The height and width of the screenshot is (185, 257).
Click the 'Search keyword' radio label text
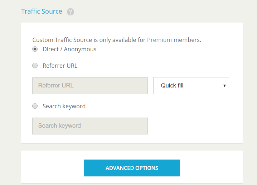click(x=64, y=106)
